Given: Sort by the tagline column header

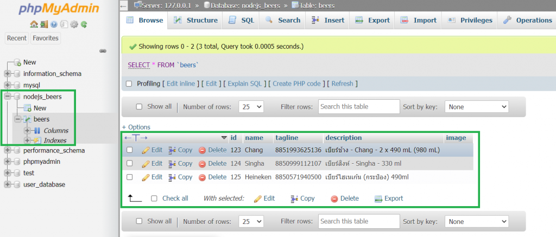Looking at the screenshot, I should coord(287,138).
